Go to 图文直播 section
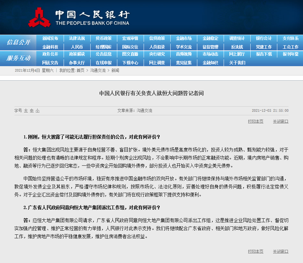303x263 pixels. 130,54
